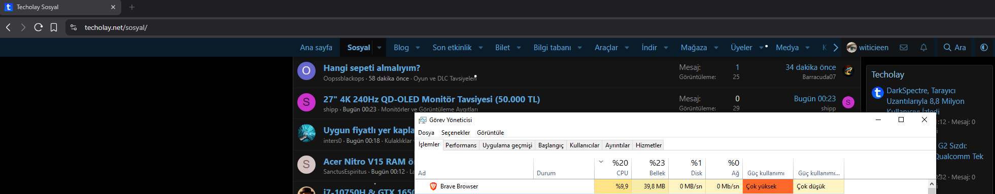Expand the Bilet dropdown arrow
The height and width of the screenshot is (194, 995).
(519, 48)
